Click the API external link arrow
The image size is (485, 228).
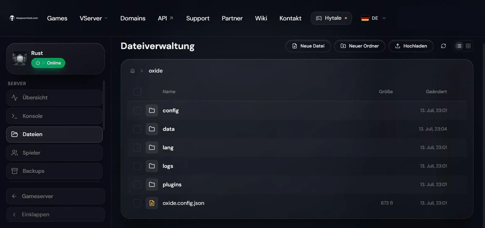point(171,18)
